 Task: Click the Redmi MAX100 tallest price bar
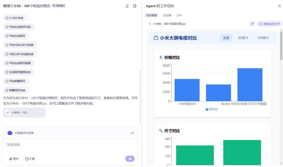click(x=250, y=85)
